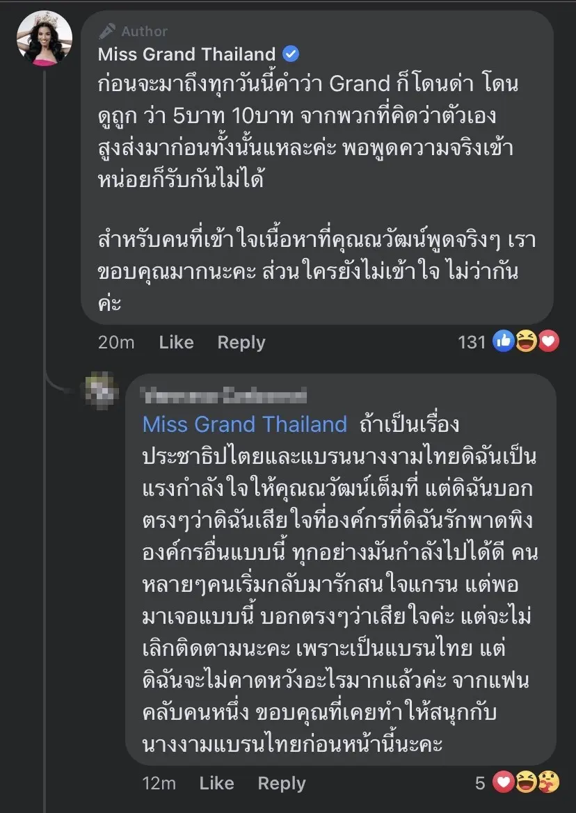Click the Miss Grand Thailand mention in reply
The image size is (576, 813).
click(244, 424)
